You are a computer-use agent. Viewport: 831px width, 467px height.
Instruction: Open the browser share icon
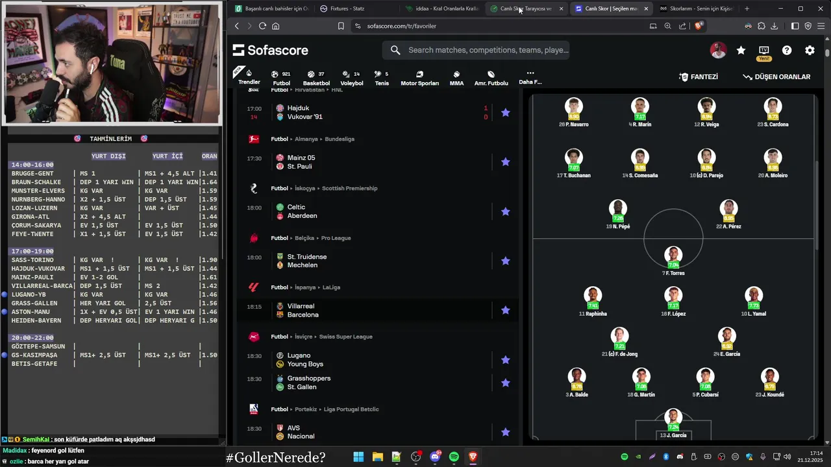[682, 26]
